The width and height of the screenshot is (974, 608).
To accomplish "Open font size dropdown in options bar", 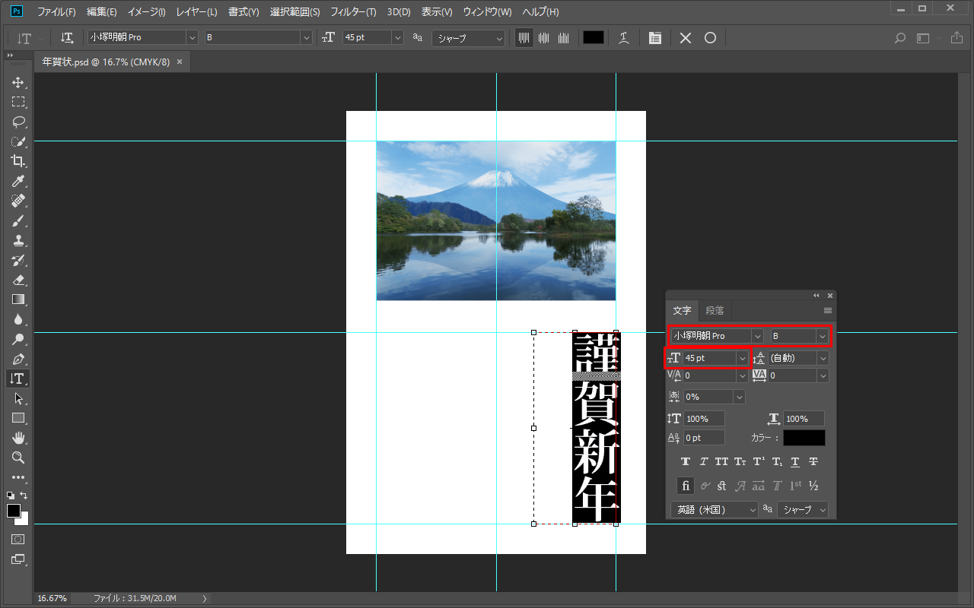I will click(397, 37).
